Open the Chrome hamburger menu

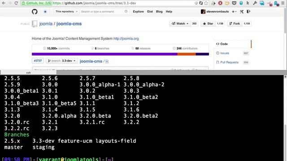point(283,3)
